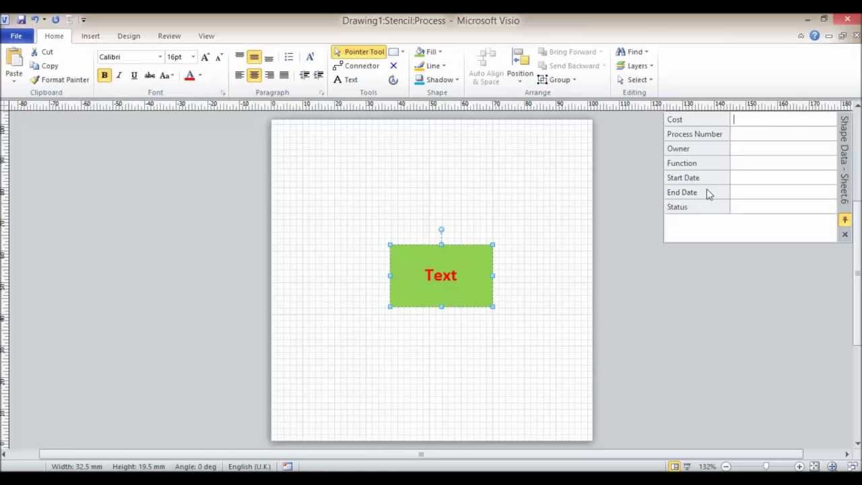
Task: Switch to the View tab
Action: (x=206, y=36)
